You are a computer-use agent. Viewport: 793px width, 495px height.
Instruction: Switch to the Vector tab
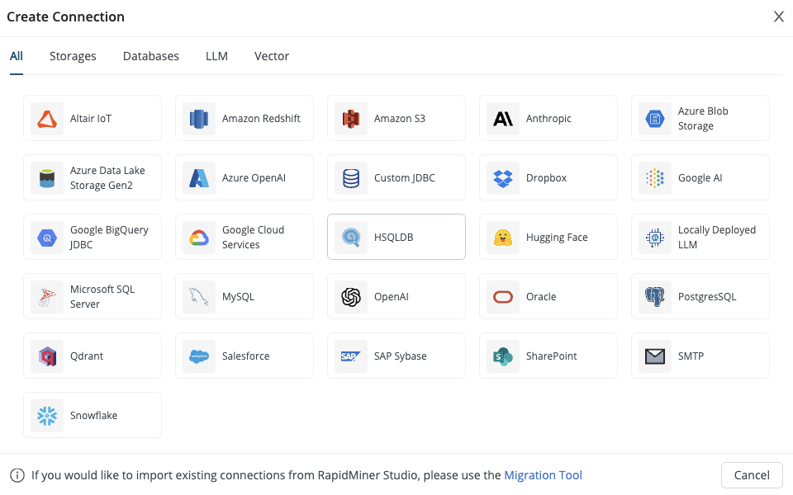tap(272, 56)
